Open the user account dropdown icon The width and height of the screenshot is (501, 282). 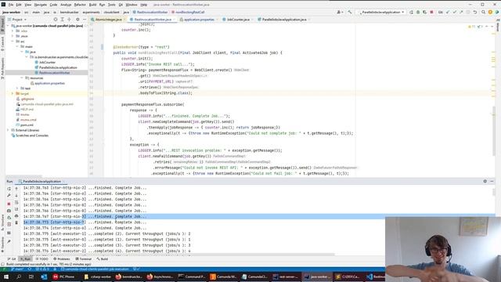click(x=340, y=13)
